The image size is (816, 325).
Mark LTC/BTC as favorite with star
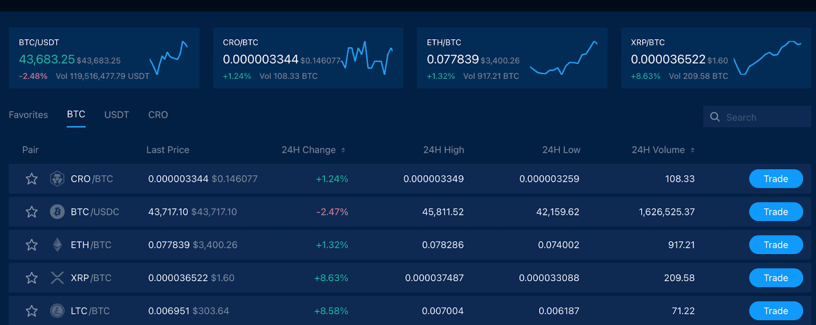(x=32, y=311)
